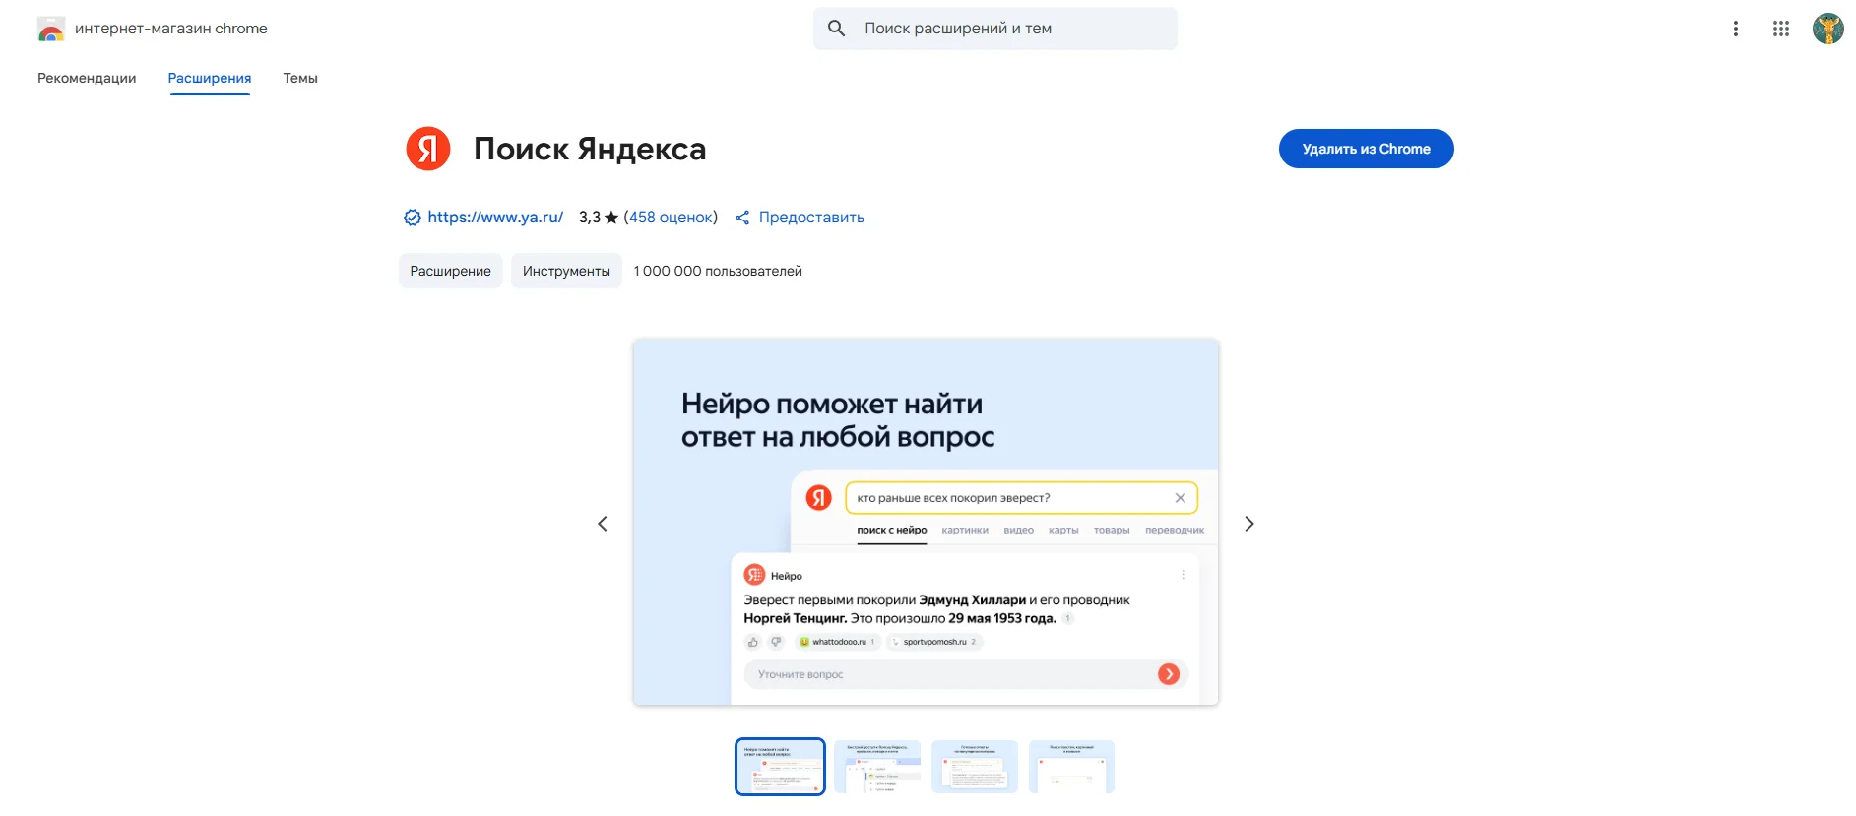Go to next screenshot with right chevron
This screenshot has width=1856, height=816.
pyautogui.click(x=1248, y=524)
